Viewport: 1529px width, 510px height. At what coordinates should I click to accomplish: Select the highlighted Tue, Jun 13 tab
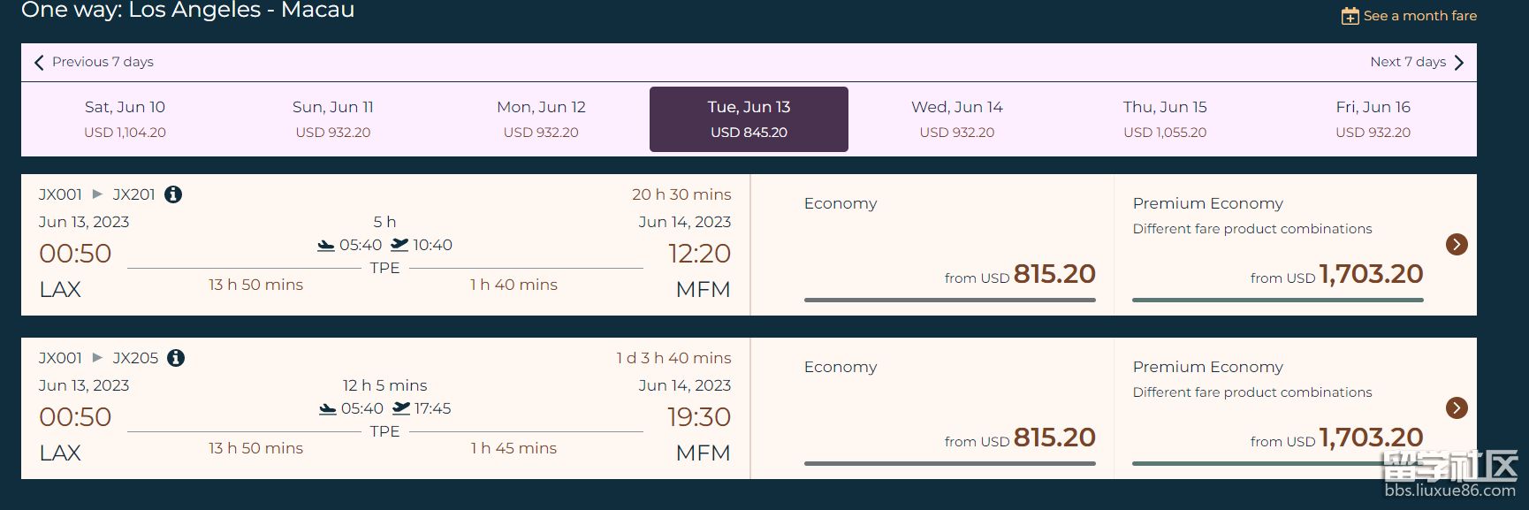749,119
